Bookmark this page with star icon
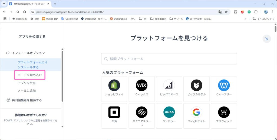 226,12
